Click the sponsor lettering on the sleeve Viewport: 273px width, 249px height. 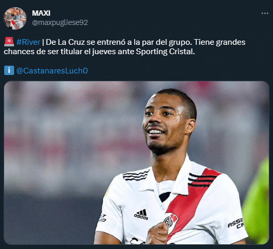point(236,223)
